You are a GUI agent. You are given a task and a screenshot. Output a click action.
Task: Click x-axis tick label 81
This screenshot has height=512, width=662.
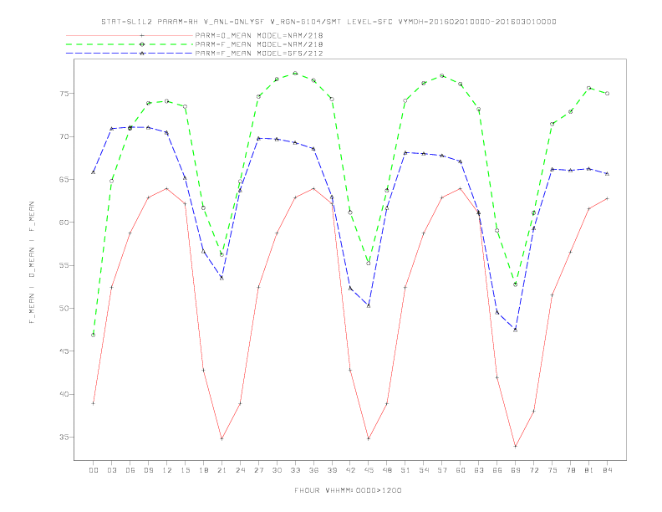[589, 470]
